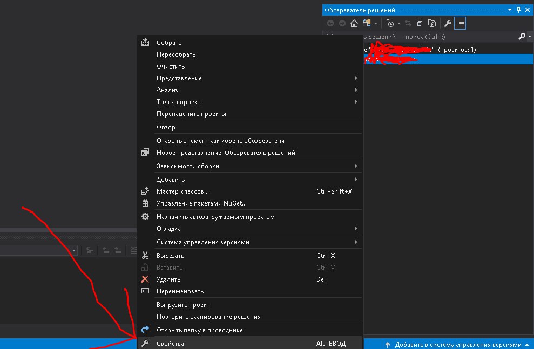Select Назначить автозагружаемым проектом
534x349 pixels.
[x=215, y=217]
